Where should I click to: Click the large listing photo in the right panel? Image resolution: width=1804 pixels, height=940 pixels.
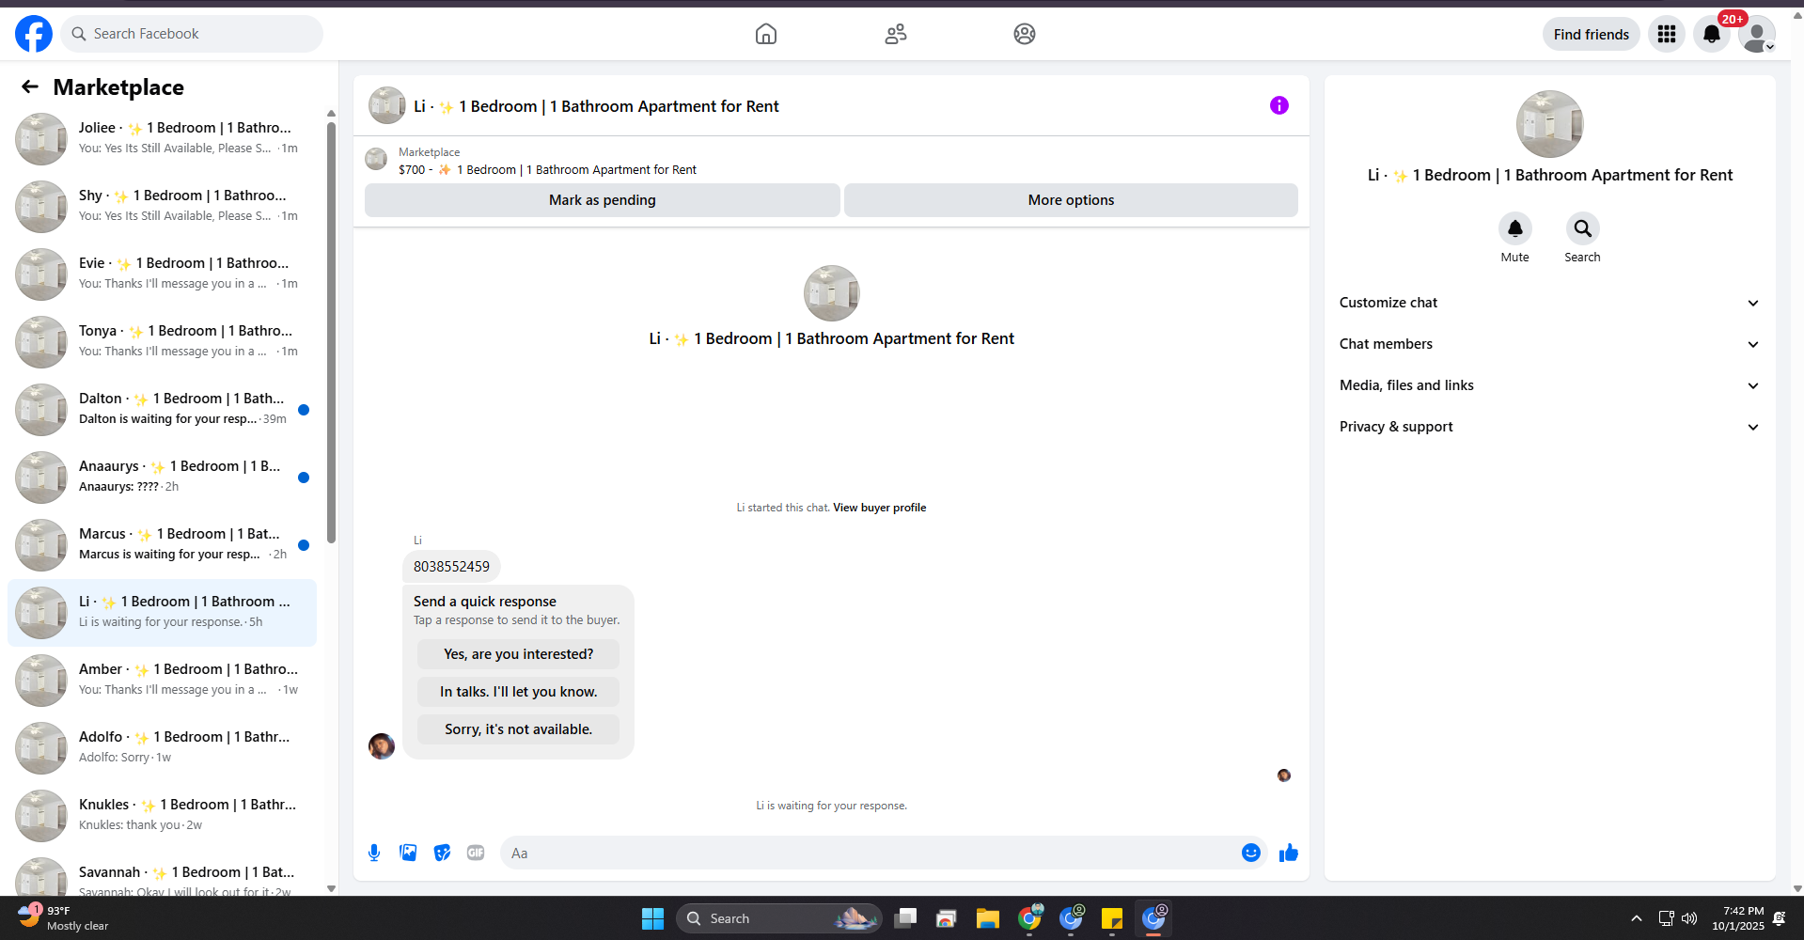click(x=1550, y=124)
